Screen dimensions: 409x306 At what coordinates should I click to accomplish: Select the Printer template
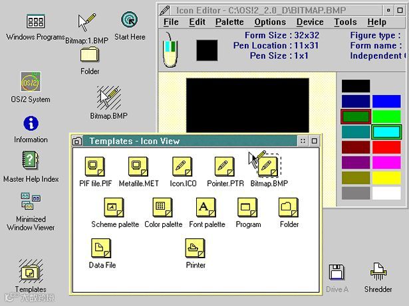[195, 248]
